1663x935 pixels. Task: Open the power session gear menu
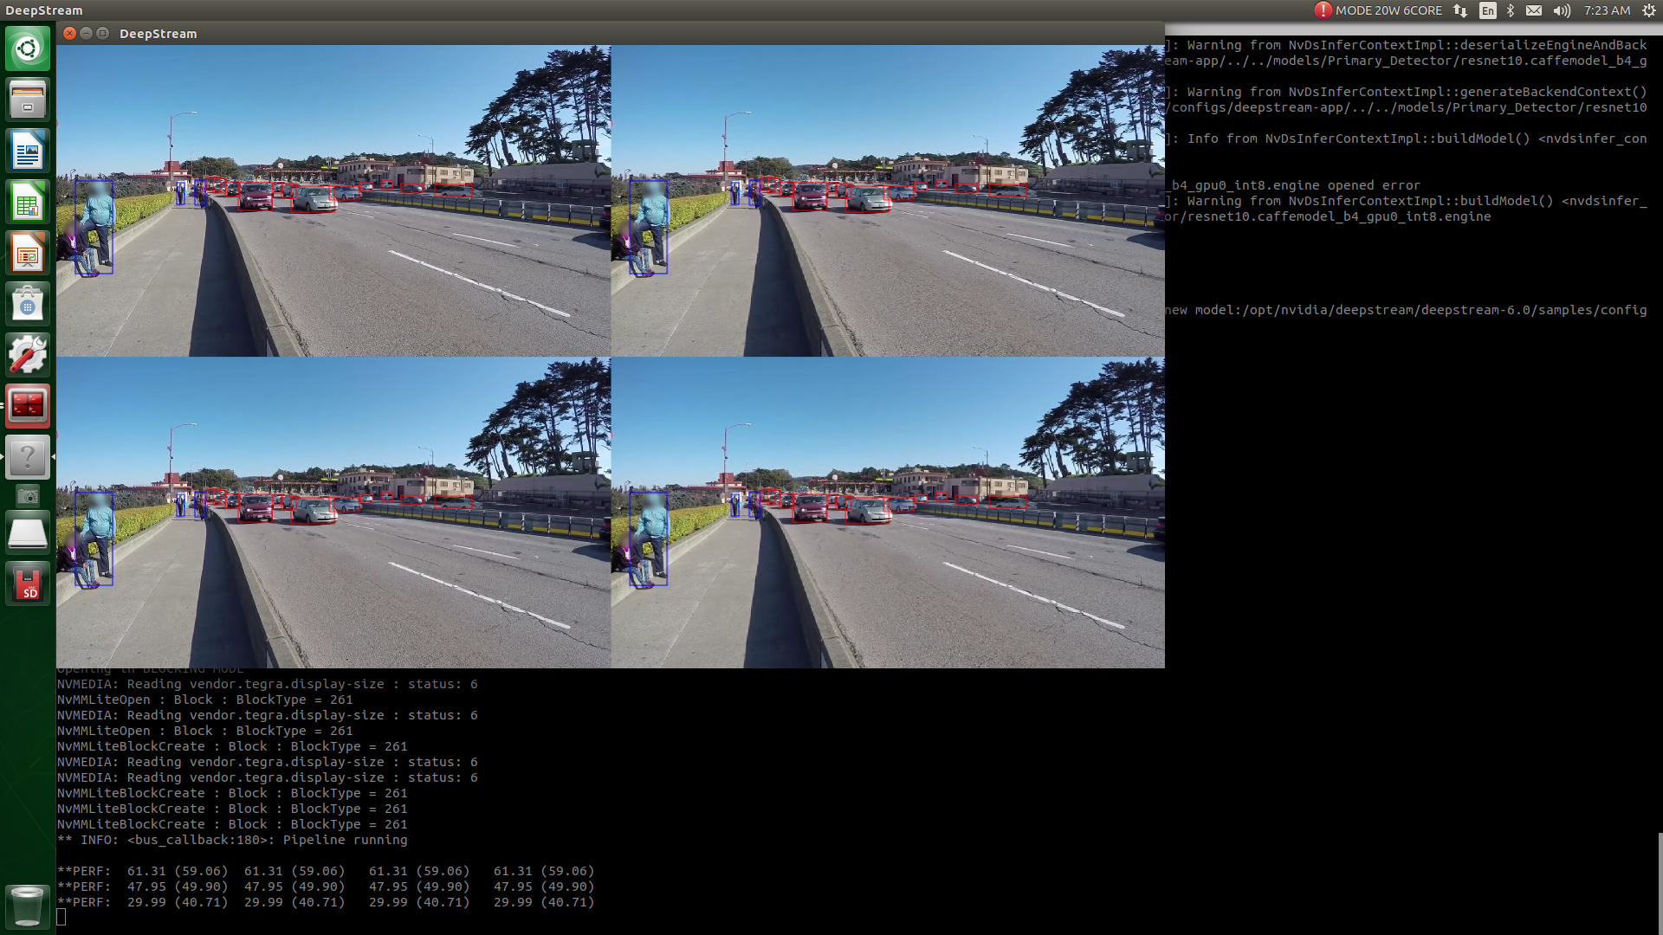[x=1649, y=10]
